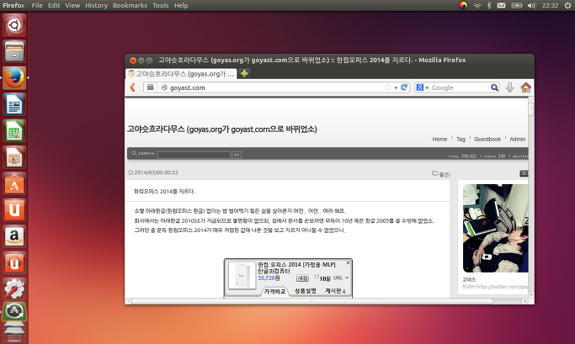This screenshot has width=575, height=344.
Task: Select the 고야숫흐라다무스 browser tab
Action: pyautogui.click(x=181, y=74)
